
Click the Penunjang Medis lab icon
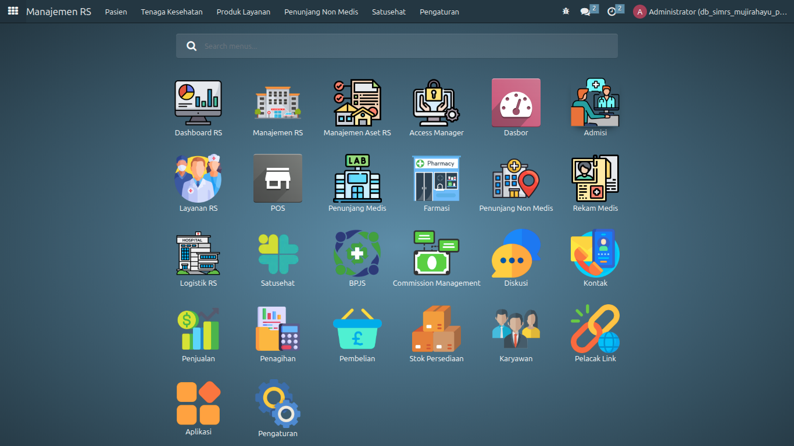[x=357, y=178]
